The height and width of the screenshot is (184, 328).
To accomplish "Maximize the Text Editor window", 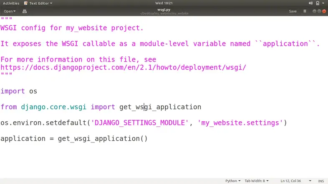I will [x=319, y=11].
